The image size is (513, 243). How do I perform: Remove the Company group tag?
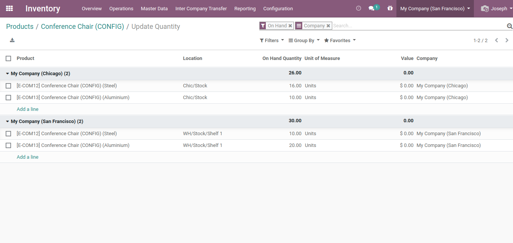coord(328,26)
